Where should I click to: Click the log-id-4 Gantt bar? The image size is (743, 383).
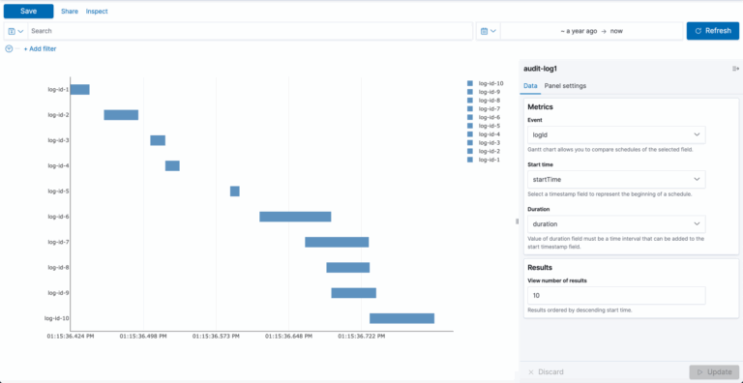(172, 166)
